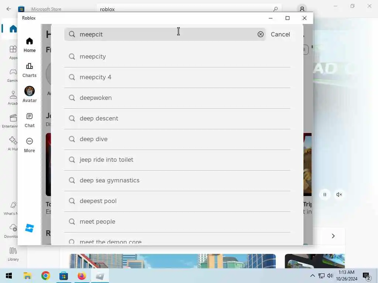Open Library in Microsoft Store
Viewport: 378px width, 283px height.
[x=13, y=254]
